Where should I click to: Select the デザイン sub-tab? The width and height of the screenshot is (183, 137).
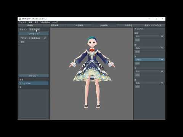pos(23,29)
